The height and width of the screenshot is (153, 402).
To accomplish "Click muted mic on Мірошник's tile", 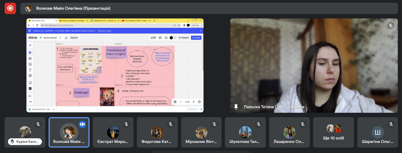I will tap(215, 124).
